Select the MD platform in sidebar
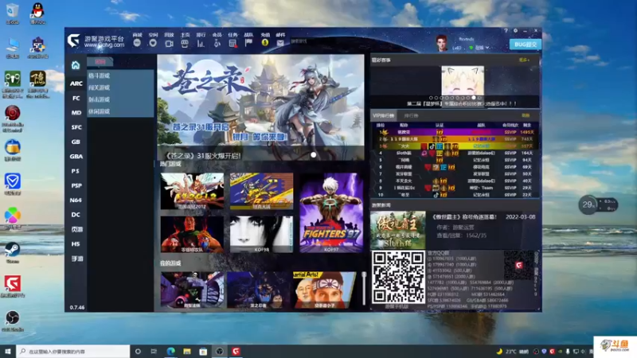Viewport: 637px width, 358px height. (76, 113)
